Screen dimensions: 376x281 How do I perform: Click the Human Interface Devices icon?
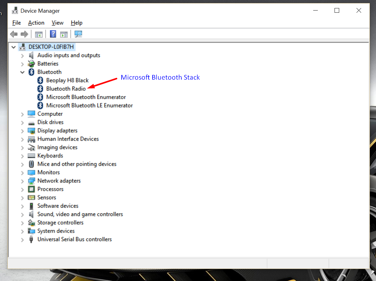[x=31, y=139]
